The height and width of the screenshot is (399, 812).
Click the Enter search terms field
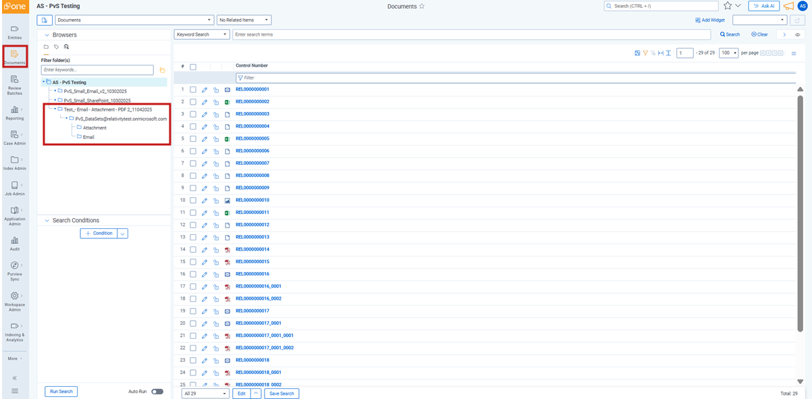click(471, 34)
